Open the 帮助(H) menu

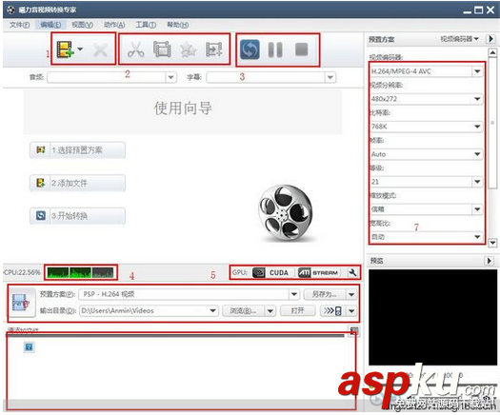(177, 25)
